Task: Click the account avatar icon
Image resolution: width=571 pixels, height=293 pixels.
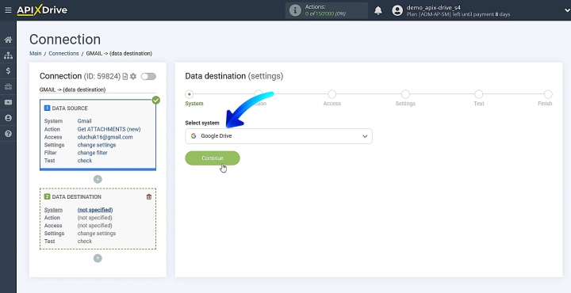Action: click(x=397, y=10)
